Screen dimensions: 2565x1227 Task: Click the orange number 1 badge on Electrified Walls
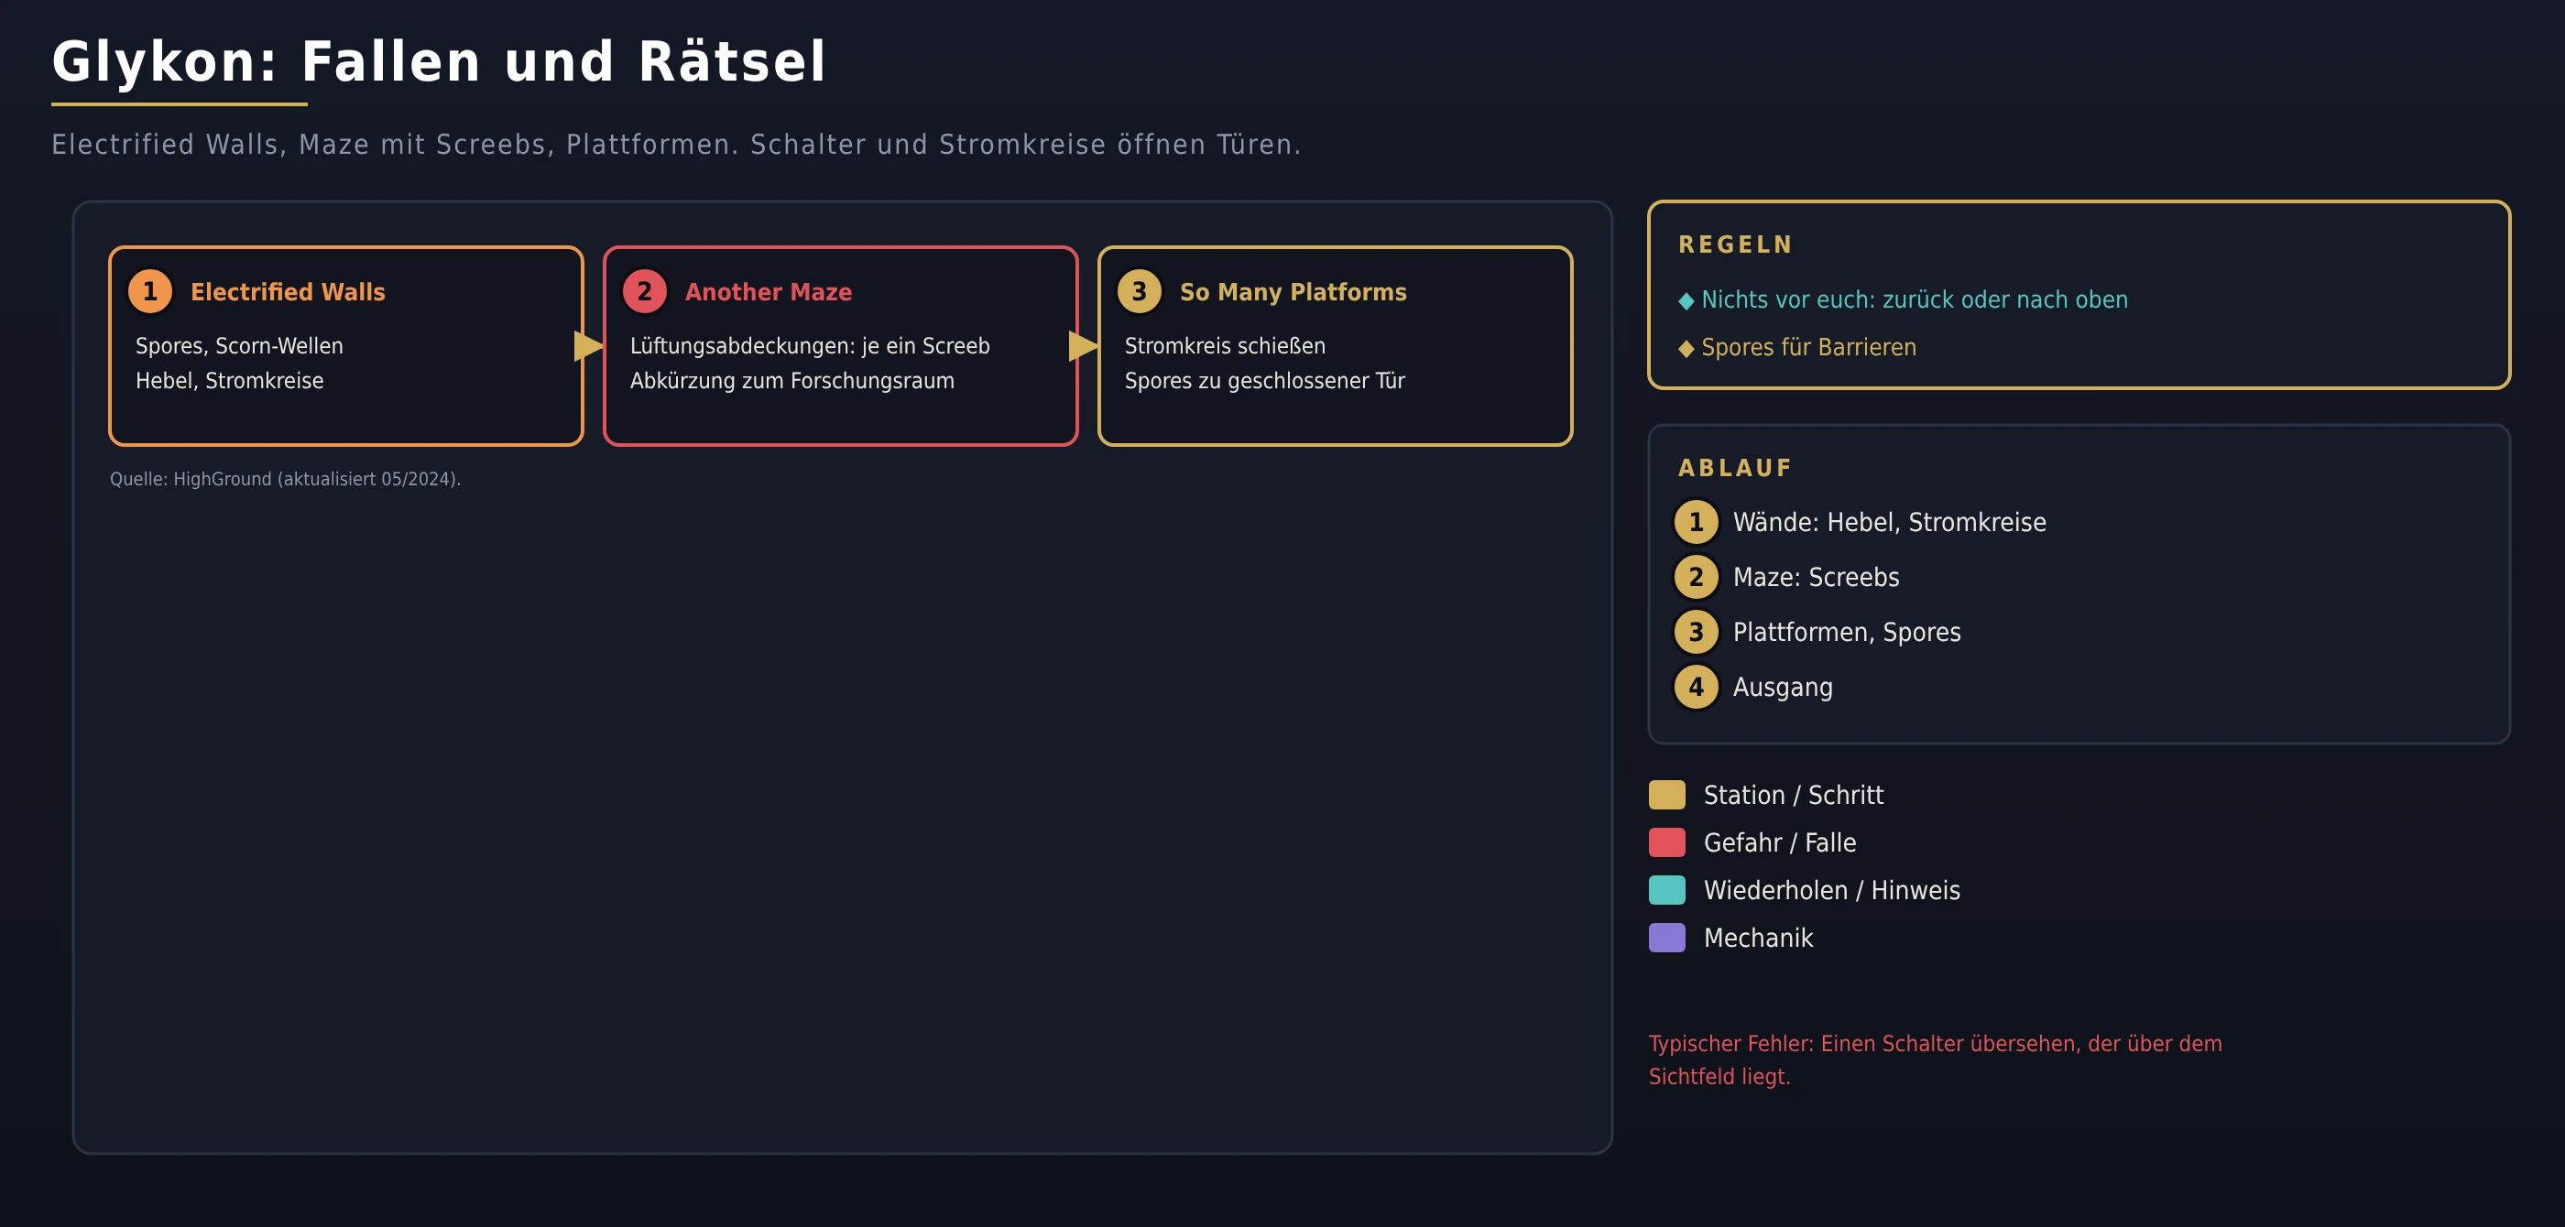(150, 291)
